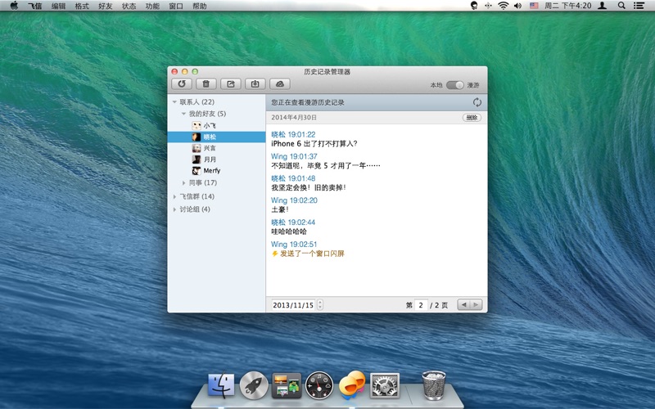Open the 功能 menu in menu bar
Image resolution: width=655 pixels, height=409 pixels.
tap(152, 6)
